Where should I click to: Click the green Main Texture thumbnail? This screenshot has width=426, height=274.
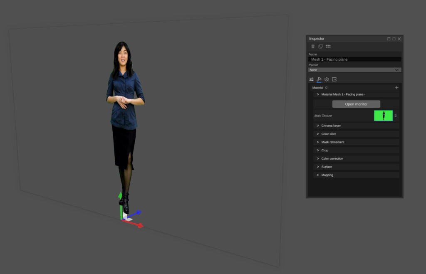(383, 116)
